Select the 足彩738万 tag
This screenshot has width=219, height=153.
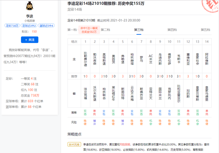click(12, 26)
